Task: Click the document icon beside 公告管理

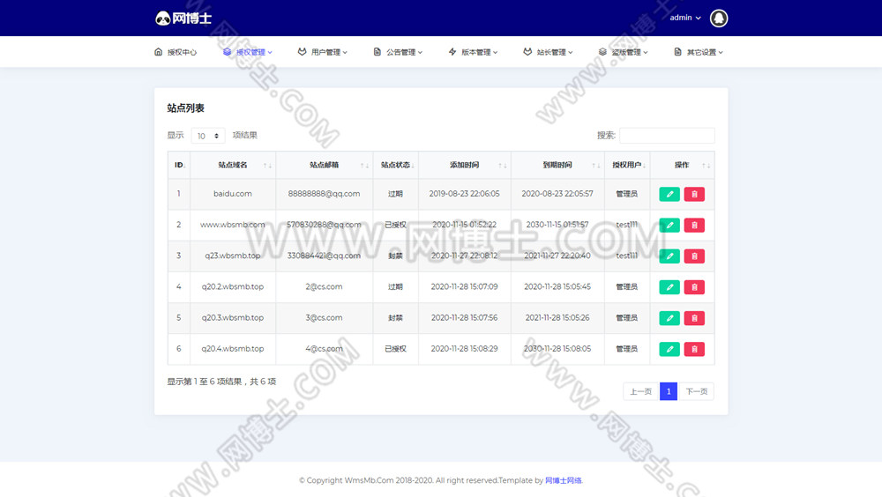Action: click(377, 52)
